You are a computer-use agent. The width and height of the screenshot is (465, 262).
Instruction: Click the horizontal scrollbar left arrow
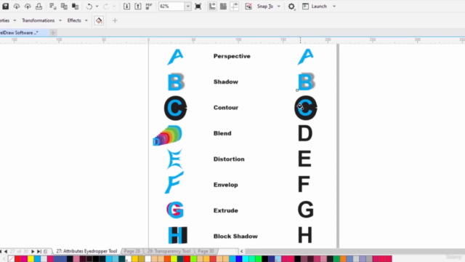(x=242, y=251)
